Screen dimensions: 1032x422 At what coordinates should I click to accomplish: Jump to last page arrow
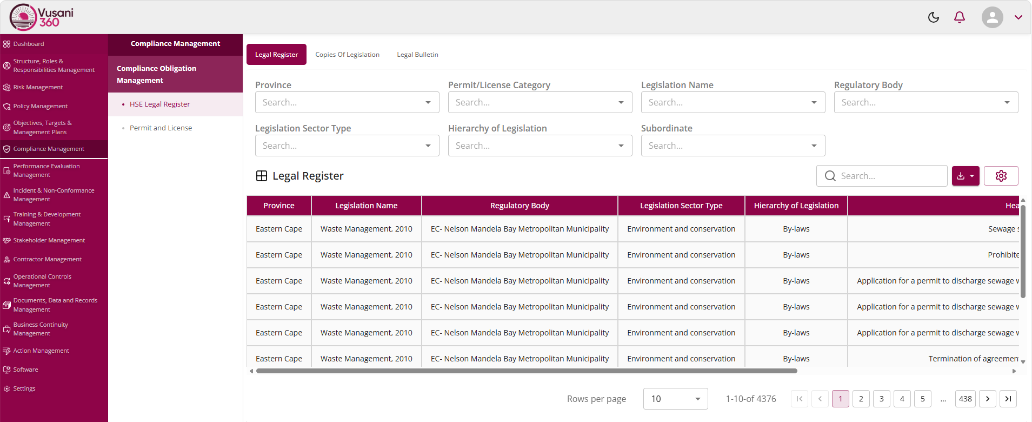(x=1008, y=399)
